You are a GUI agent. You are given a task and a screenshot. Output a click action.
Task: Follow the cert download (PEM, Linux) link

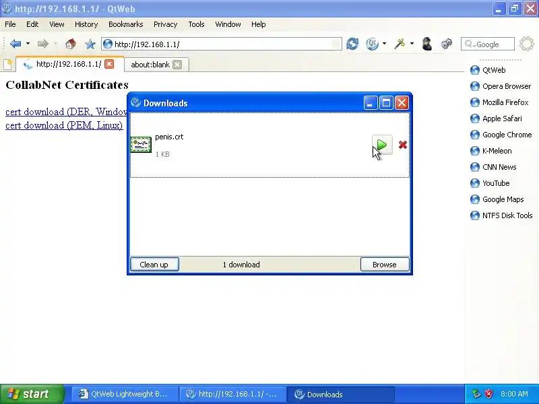(x=64, y=125)
